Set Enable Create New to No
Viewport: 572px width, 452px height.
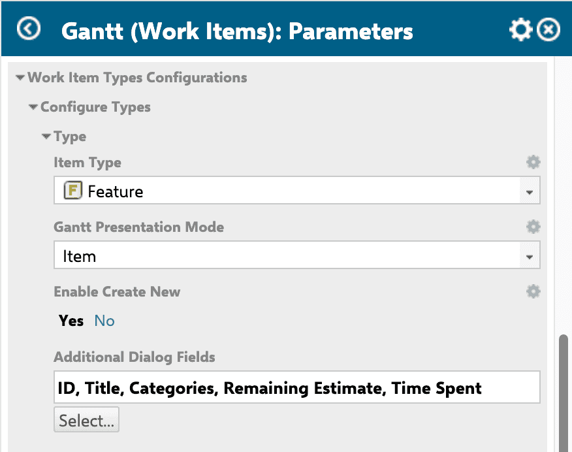tap(104, 321)
